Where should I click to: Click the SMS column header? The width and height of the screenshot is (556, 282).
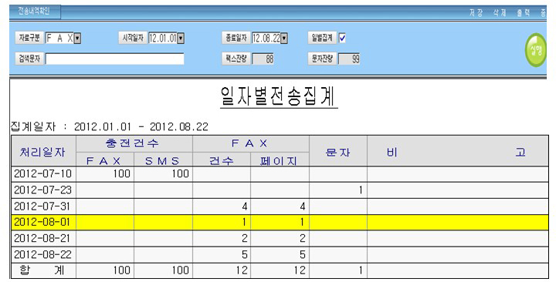click(162, 160)
